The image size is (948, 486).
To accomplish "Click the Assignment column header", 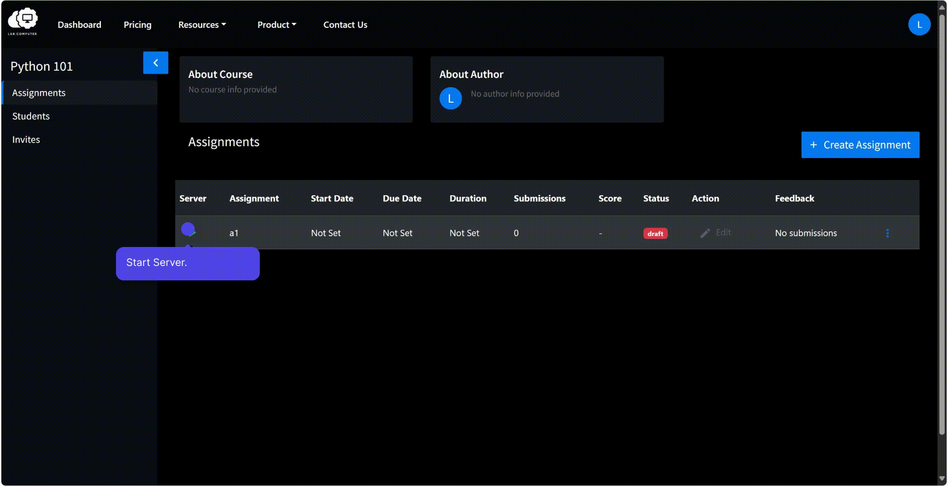I will click(x=254, y=198).
